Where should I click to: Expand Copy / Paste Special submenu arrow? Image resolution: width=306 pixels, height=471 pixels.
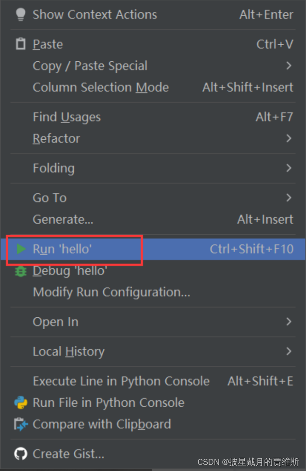(x=289, y=66)
